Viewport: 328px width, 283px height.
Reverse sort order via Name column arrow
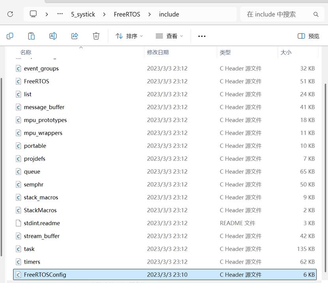[81, 47]
